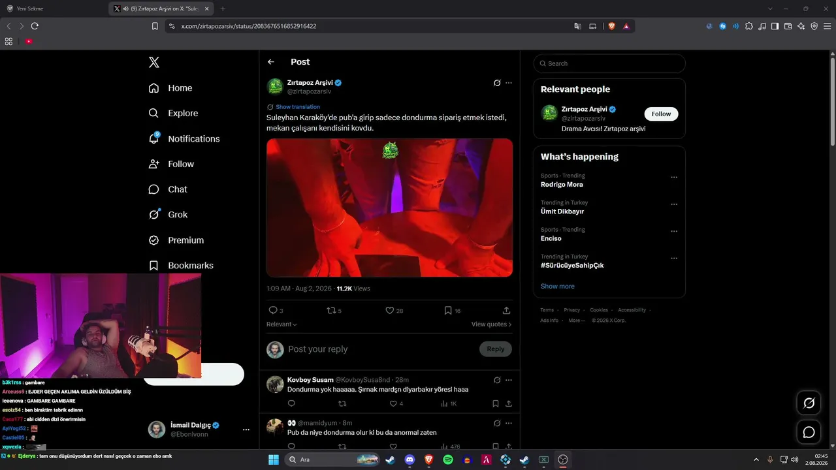The height and width of the screenshot is (470, 836).
Task: Open Grok actions on the main post
Action: (497, 83)
